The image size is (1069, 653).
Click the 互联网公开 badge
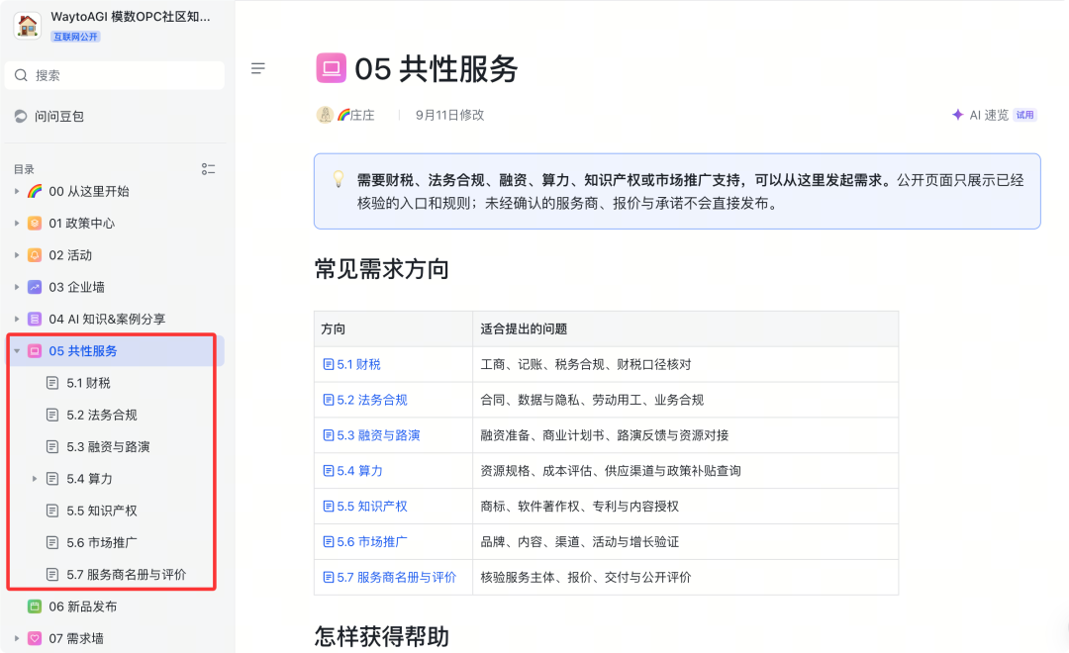pos(75,37)
